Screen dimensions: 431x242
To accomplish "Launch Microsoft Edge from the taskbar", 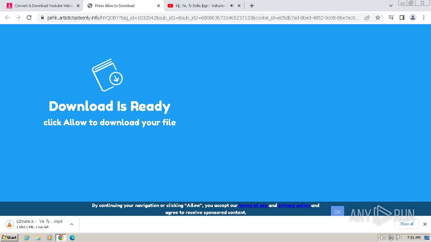I will tap(72, 238).
